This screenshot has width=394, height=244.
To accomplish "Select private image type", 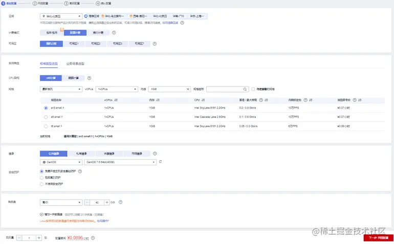I will click(81, 153).
